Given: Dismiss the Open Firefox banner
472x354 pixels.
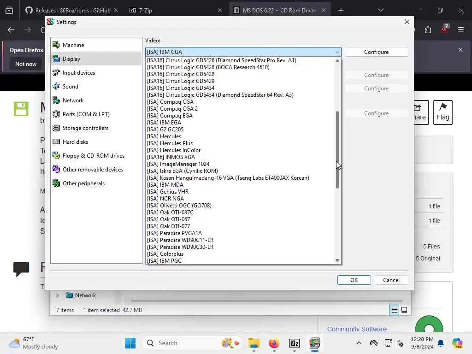Looking at the screenshot, I should (460, 50).
